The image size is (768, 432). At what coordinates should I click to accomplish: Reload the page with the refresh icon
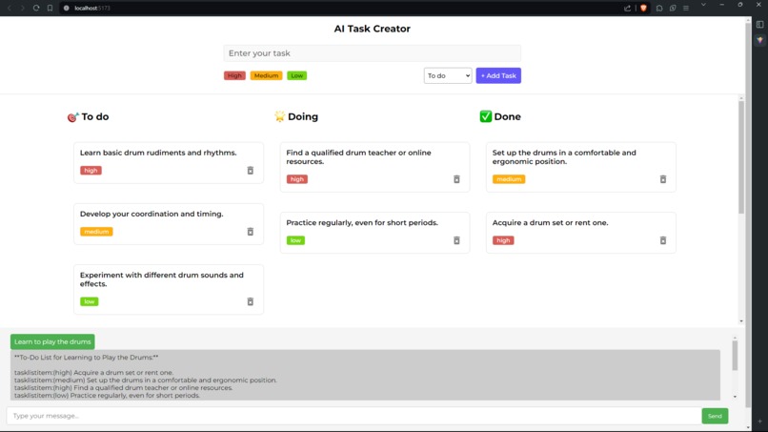[36, 8]
